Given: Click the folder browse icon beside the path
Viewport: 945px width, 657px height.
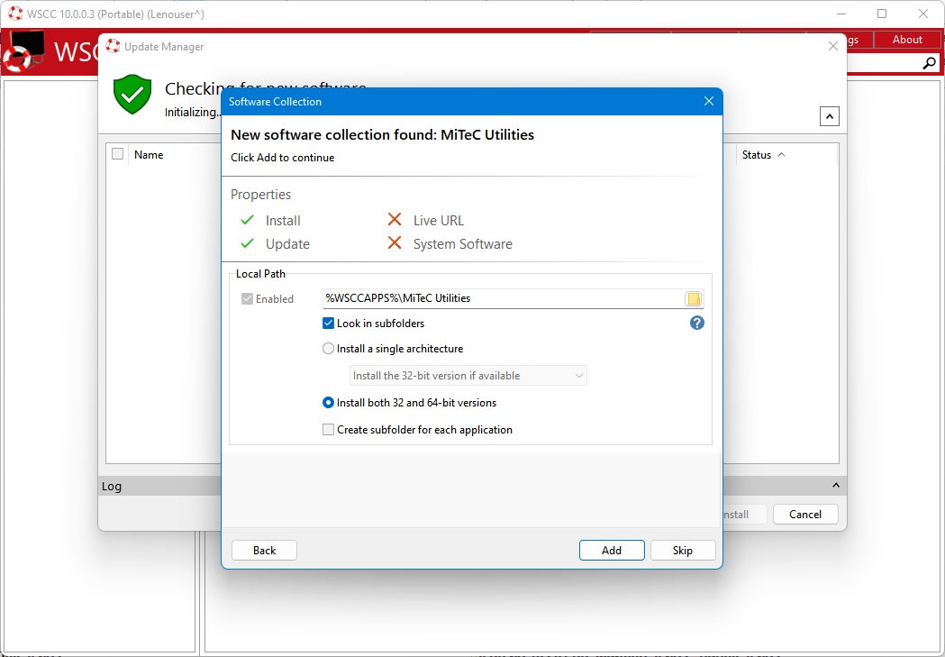Looking at the screenshot, I should point(694,298).
